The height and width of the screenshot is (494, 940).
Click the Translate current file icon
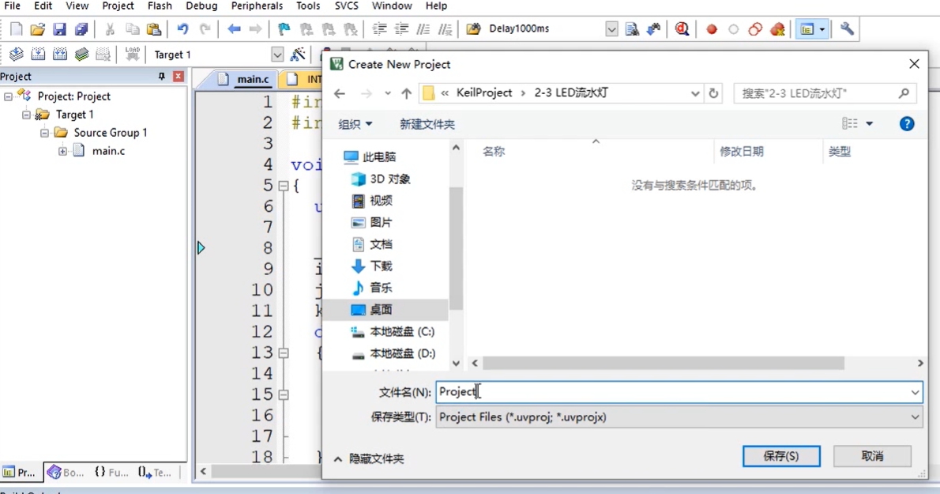pyautogui.click(x=16, y=55)
